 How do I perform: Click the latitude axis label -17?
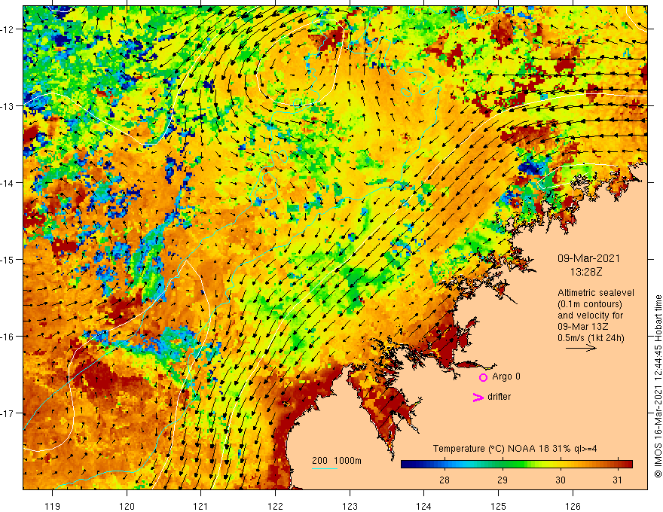[8, 413]
